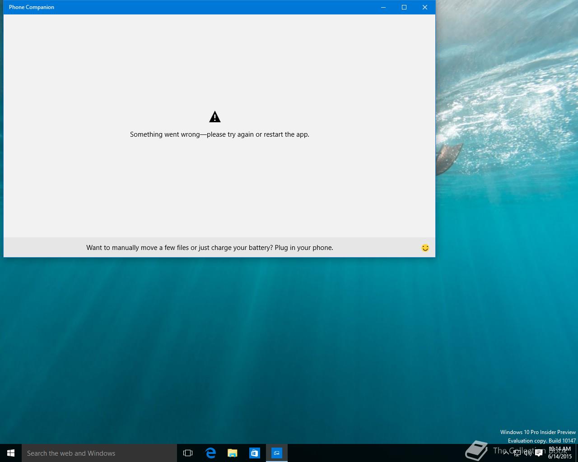Open Task View from the taskbar
Viewport: 578px width, 462px height.
[188, 453]
